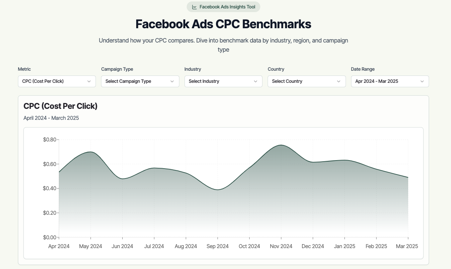Screen dimensions: 451x269
Task: Click the Jan 2025 axis label
Action: coord(344,246)
